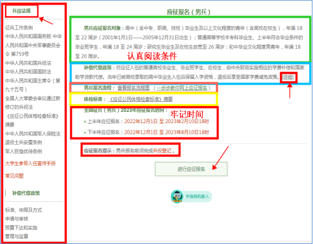This screenshot has height=244, width=313.
Task: Click the 学信网机器人 robot icon
Action: (177, 196)
